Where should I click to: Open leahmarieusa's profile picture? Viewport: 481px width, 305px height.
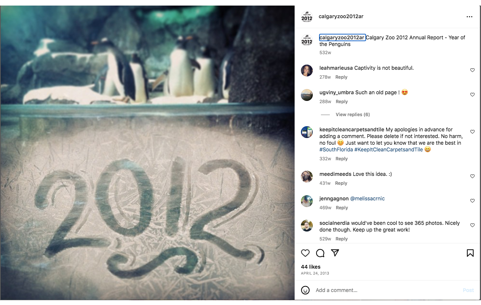(307, 70)
